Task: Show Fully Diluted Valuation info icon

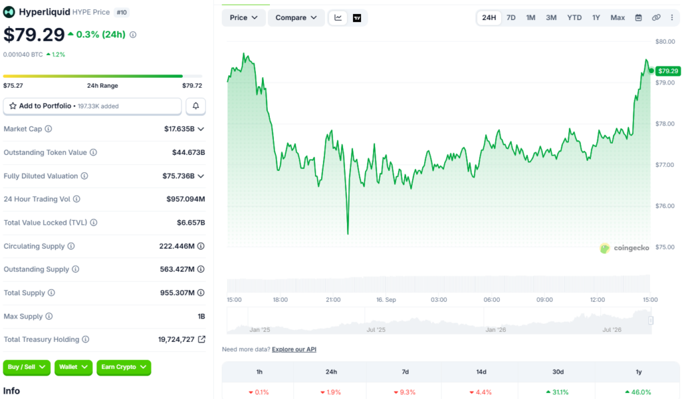Action: 84,176
